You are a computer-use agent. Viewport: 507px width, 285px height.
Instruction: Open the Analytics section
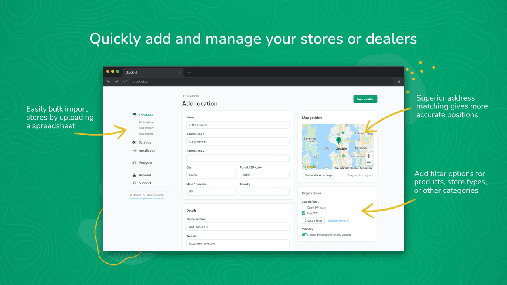(145, 163)
